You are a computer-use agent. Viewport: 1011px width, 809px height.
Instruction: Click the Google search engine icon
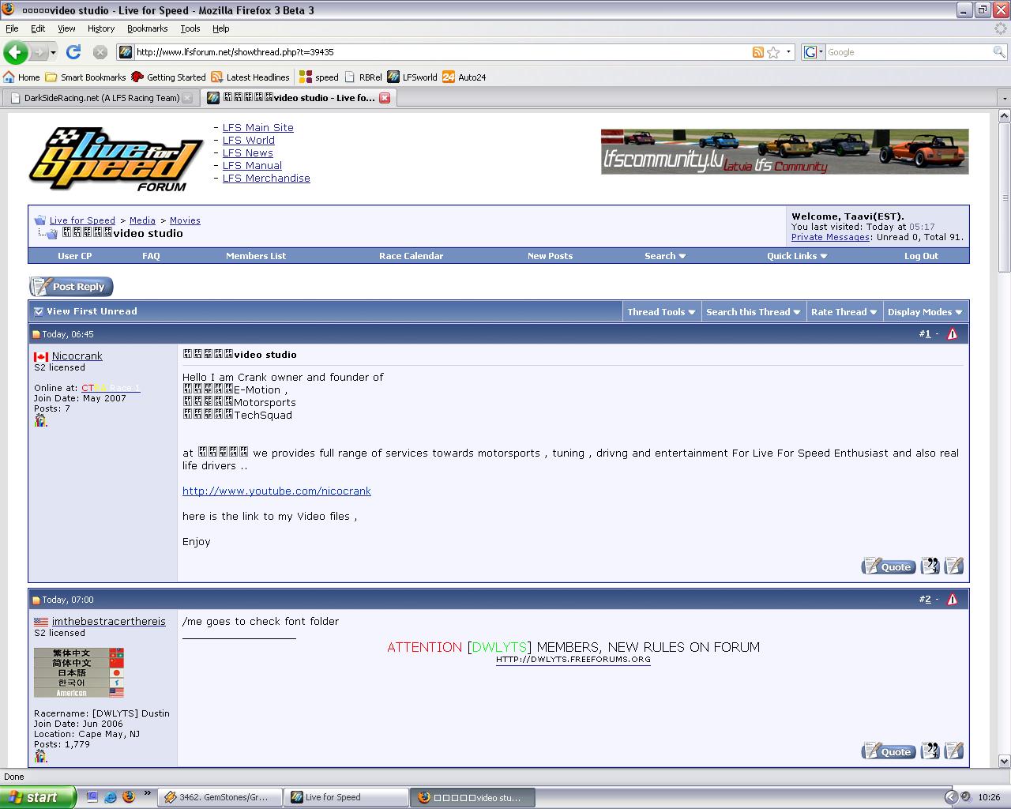810,52
